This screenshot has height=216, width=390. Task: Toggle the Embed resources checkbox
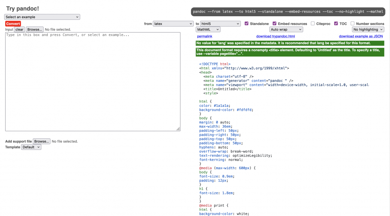pos(275,24)
